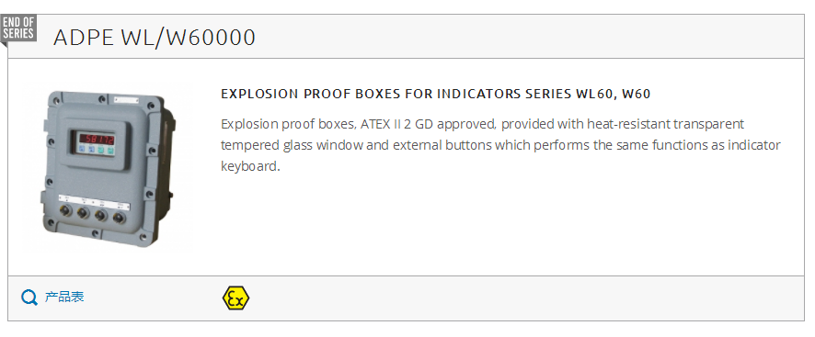Click the small nameplate atop the box

(126, 100)
